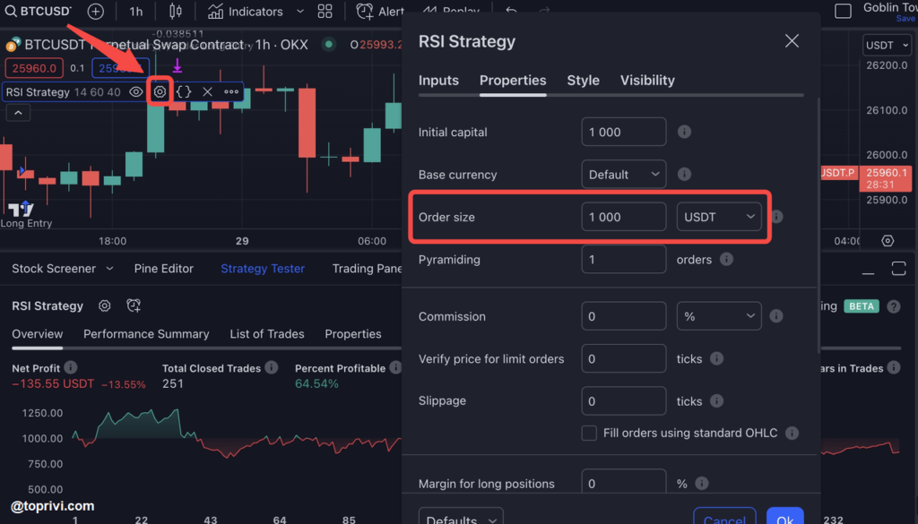The image size is (918, 524).
Task: Switch to the Visibility tab
Action: [x=647, y=80]
